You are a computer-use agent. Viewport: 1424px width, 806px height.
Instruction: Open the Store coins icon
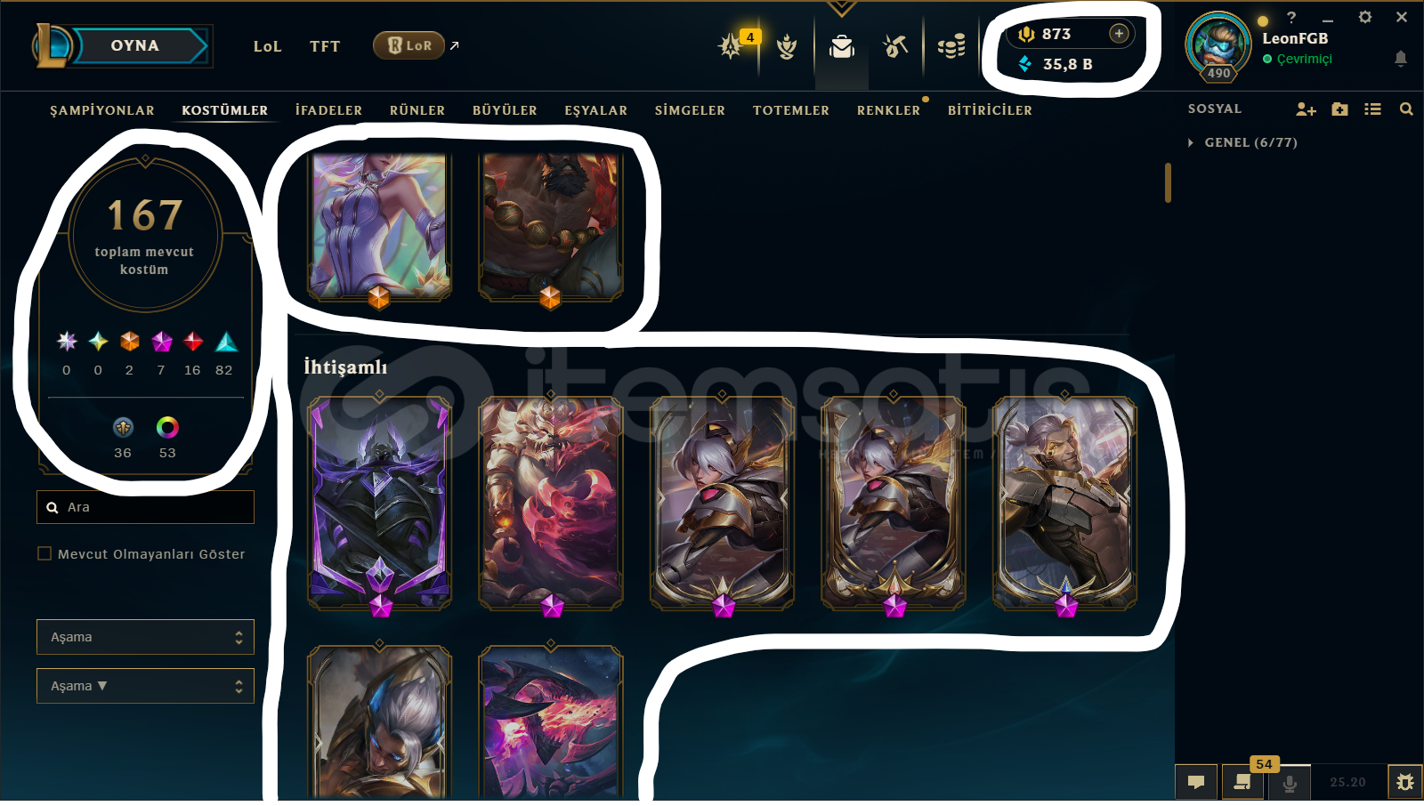click(951, 45)
